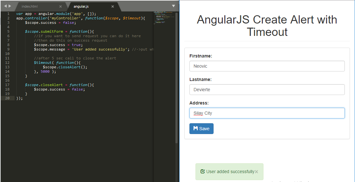Image resolution: width=355 pixels, height=182 pixels.
Task: Go to next tab with right arrow
Action: point(10,6)
